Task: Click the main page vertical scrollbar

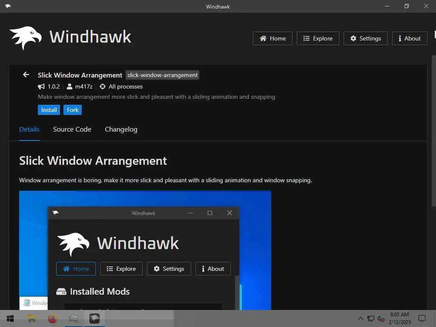Action: pyautogui.click(x=433, y=131)
